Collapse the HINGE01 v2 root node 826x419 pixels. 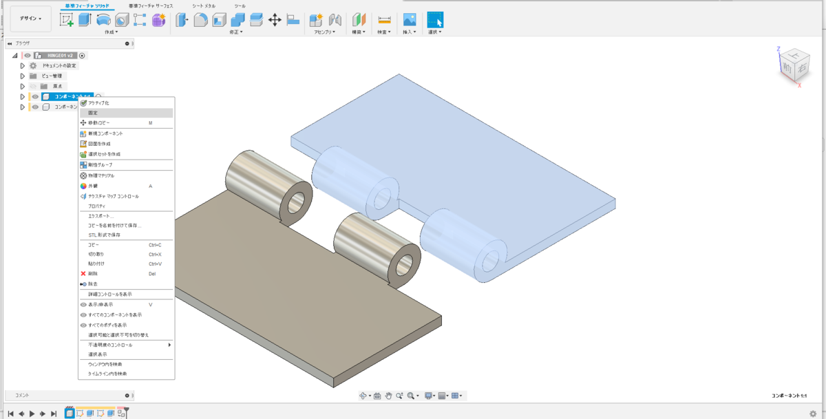click(x=15, y=55)
